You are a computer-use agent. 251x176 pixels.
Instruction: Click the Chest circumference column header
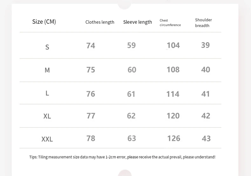[170, 23]
